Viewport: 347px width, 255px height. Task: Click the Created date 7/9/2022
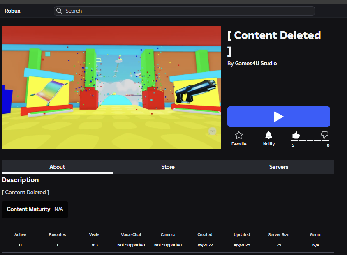point(205,245)
